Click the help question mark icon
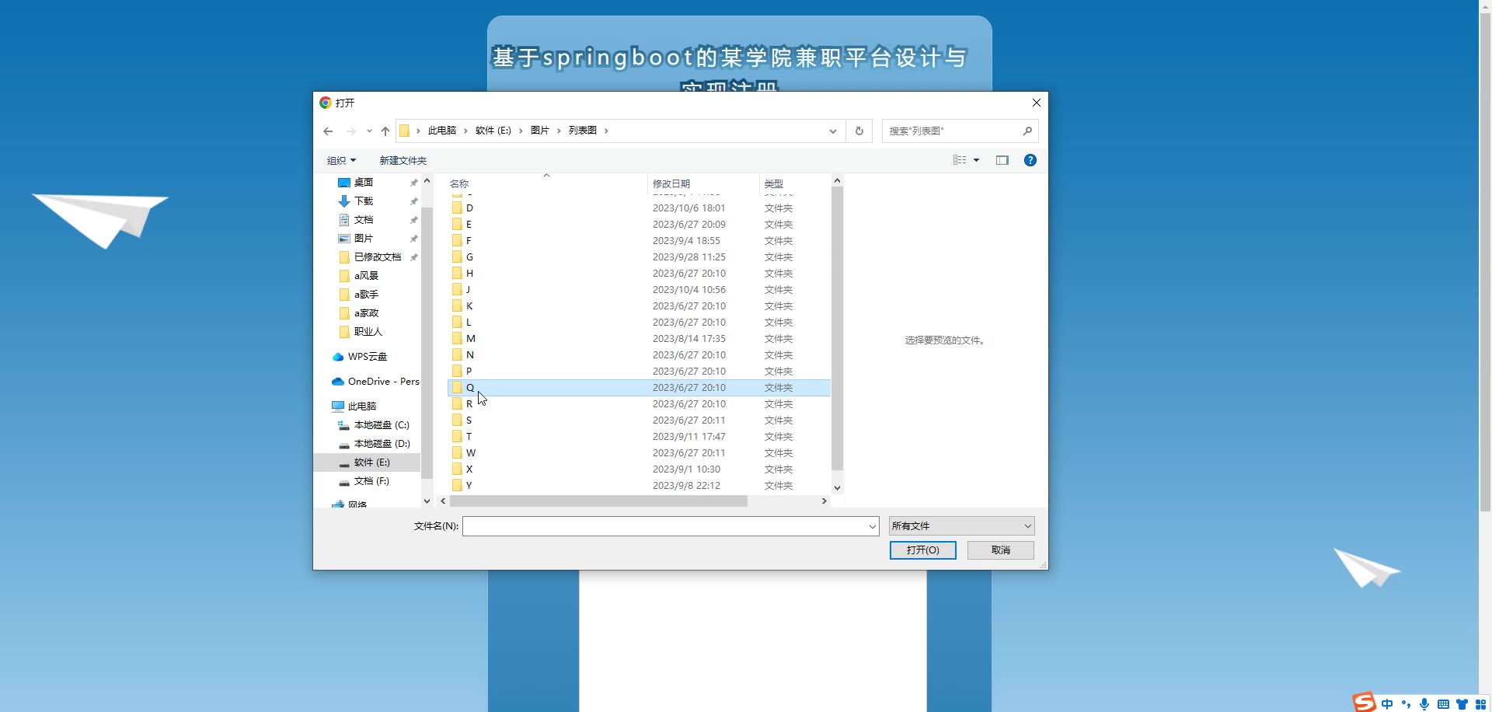The width and height of the screenshot is (1492, 712). [x=1030, y=160]
